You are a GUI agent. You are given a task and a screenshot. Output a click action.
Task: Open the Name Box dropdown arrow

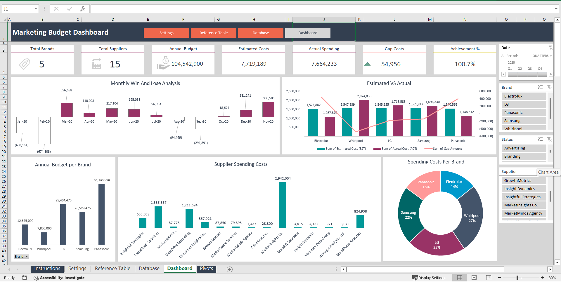point(36,9)
